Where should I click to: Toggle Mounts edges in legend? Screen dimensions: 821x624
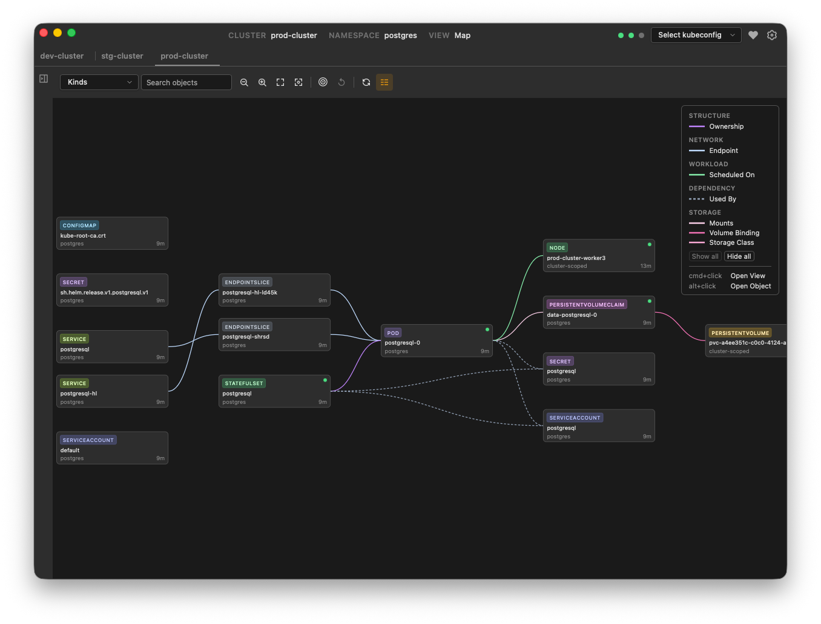click(711, 223)
